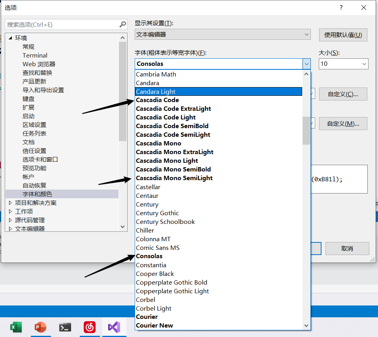Select Web 浏览器 tree item

39,64
